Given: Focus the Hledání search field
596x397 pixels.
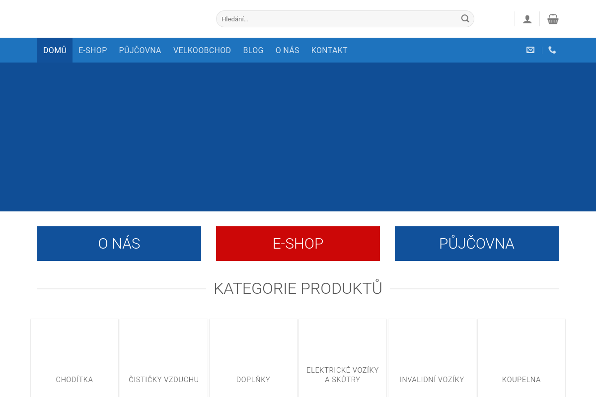Looking at the screenshot, I should click(x=345, y=19).
